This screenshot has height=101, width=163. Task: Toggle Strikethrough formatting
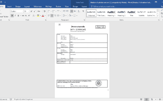[x=23, y=15]
